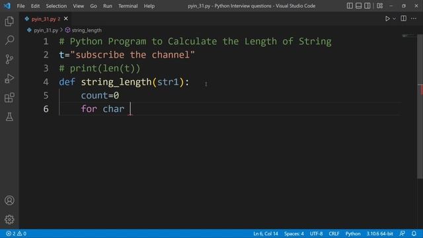
Task: Click Ln 6, Col 14 status entry
Action: click(266, 233)
